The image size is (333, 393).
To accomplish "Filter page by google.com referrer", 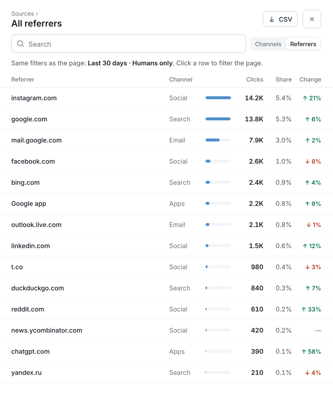I will pyautogui.click(x=167, y=119).
